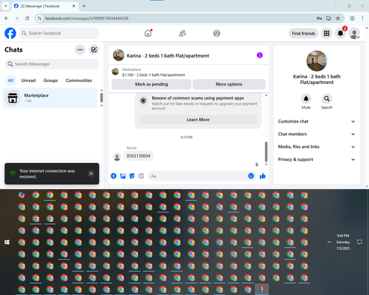Screen dimensions: 369x295
Task: Open the account profile menu
Action: (x=354, y=34)
